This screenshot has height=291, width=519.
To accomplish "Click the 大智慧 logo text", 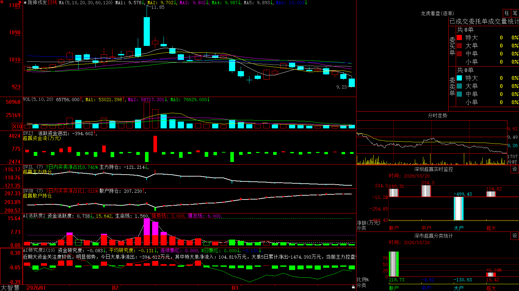I will tap(10, 288).
